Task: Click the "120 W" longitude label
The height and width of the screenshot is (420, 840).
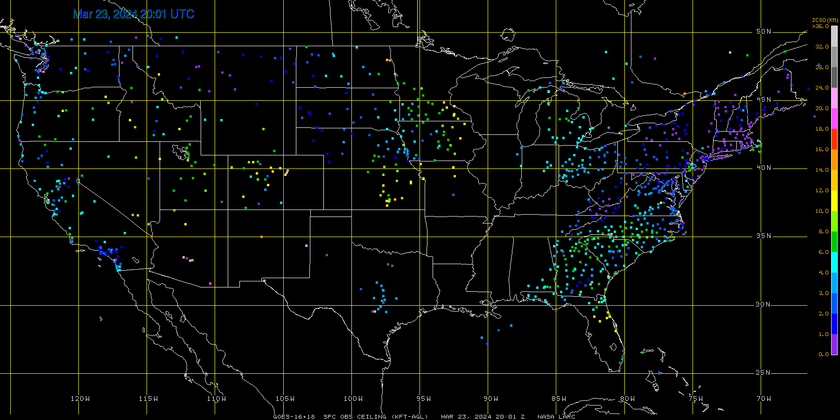Action: (80, 399)
